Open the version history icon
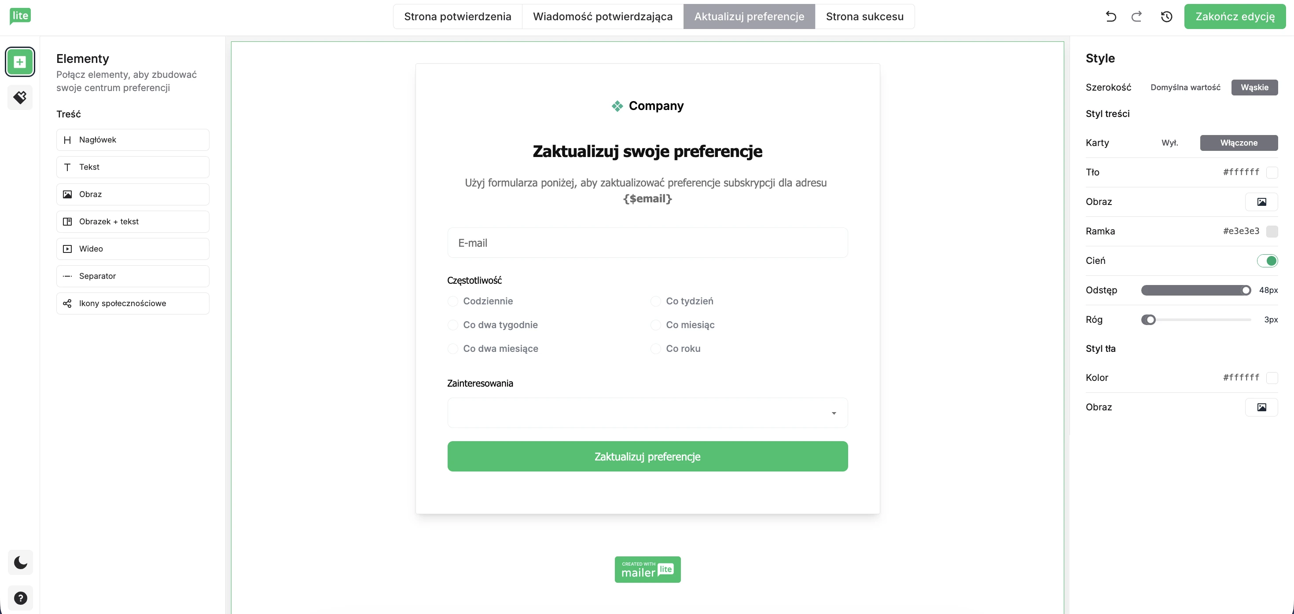This screenshot has height=614, width=1294. (x=1166, y=17)
